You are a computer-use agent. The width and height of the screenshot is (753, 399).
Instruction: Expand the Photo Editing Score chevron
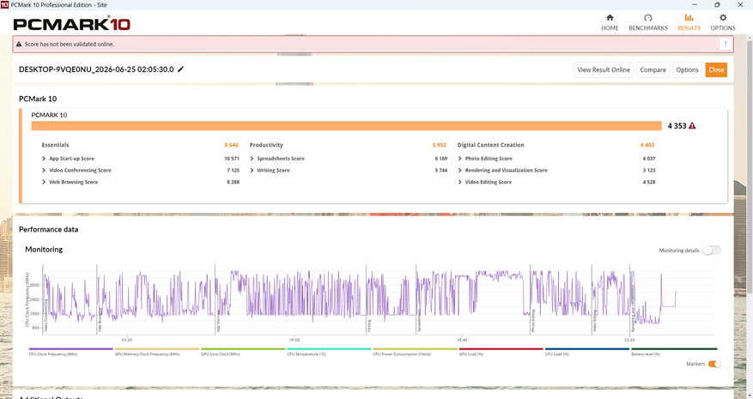pos(459,159)
